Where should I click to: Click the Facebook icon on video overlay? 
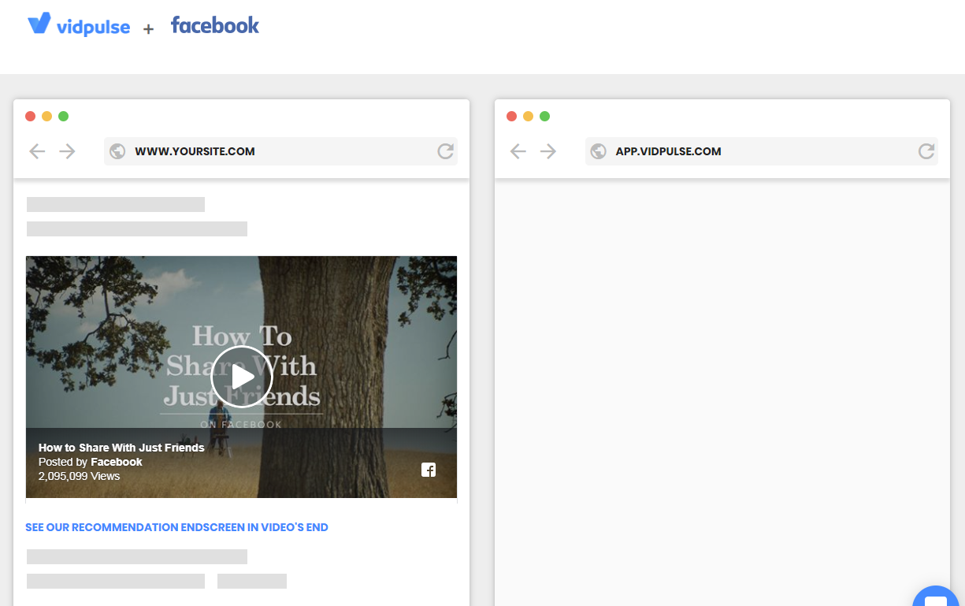(429, 470)
